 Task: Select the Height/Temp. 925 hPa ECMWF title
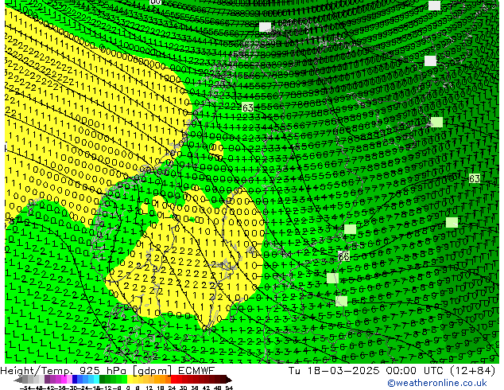click(107, 371)
